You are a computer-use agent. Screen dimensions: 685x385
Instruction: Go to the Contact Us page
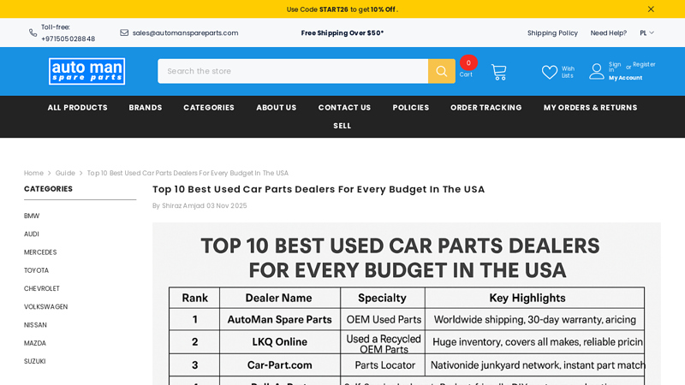(x=344, y=108)
